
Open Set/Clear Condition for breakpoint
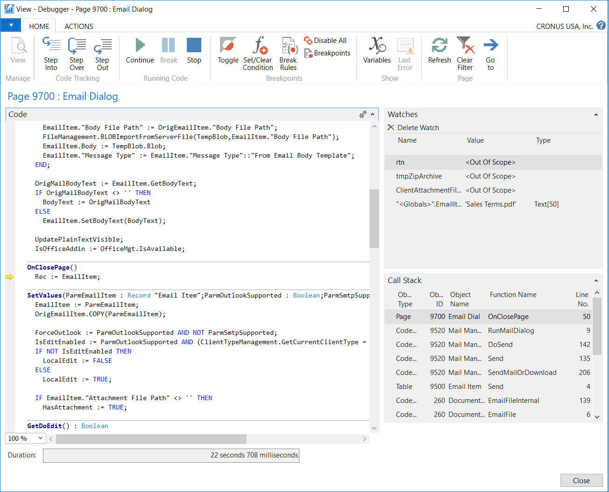click(258, 46)
